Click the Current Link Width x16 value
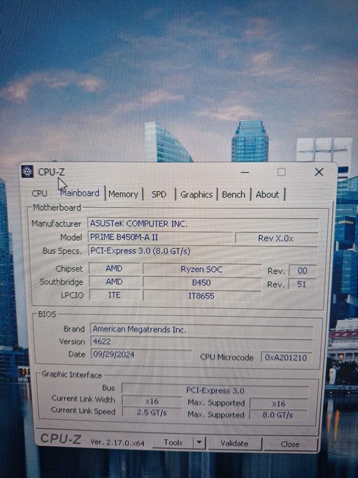The height and width of the screenshot is (478, 358). (152, 401)
